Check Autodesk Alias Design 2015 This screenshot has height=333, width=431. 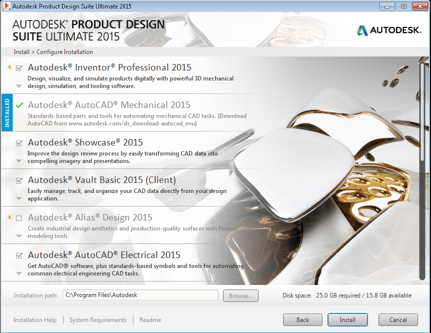19,218
